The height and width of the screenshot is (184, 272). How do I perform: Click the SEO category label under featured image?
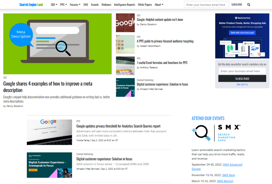coord(5,77)
